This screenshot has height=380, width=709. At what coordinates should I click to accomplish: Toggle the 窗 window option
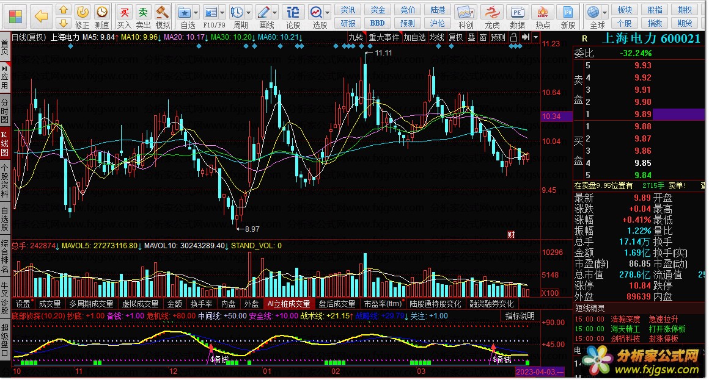(483, 37)
